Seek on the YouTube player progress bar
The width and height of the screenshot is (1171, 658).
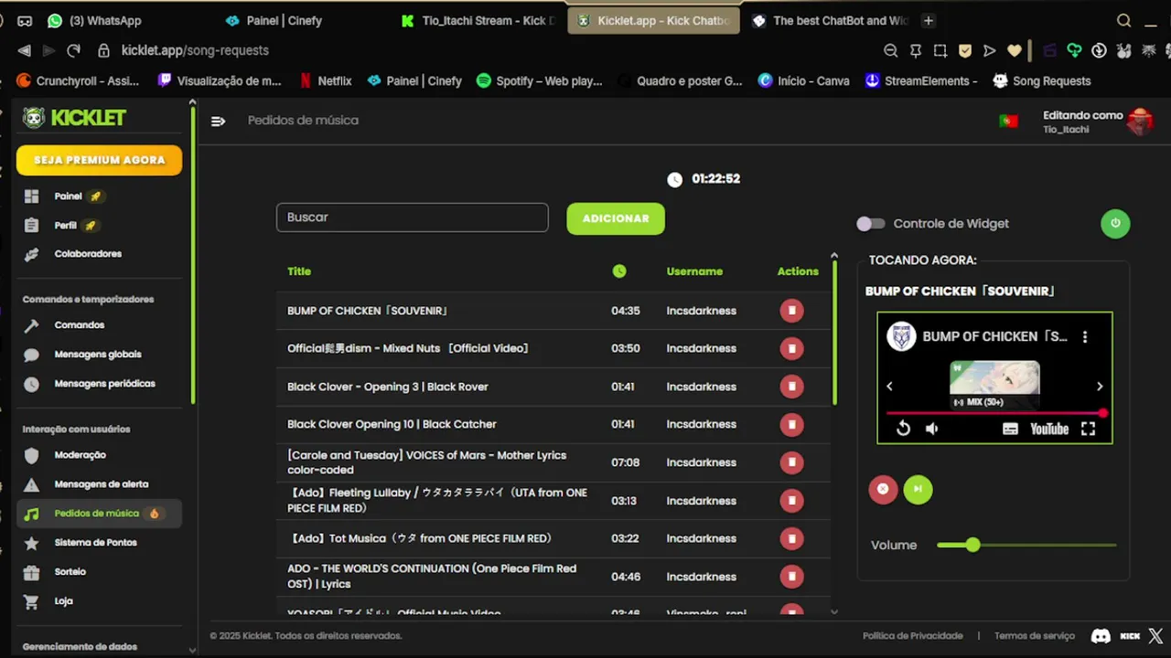995,414
